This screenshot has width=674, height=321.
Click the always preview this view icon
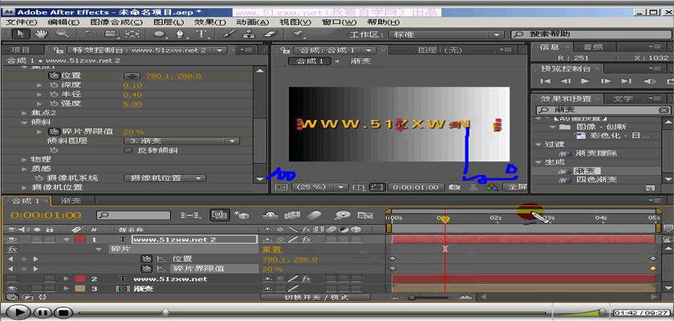point(280,187)
